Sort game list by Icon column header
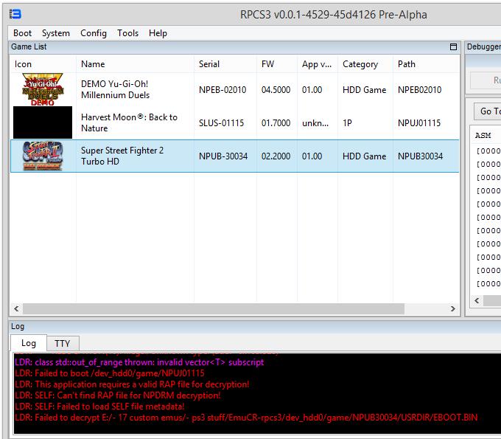This screenshot has height=439, width=501. pyautogui.click(x=23, y=64)
